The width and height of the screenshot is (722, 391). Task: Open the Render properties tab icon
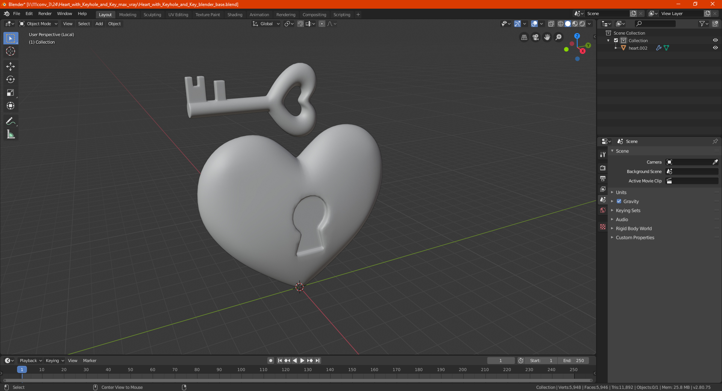click(603, 168)
